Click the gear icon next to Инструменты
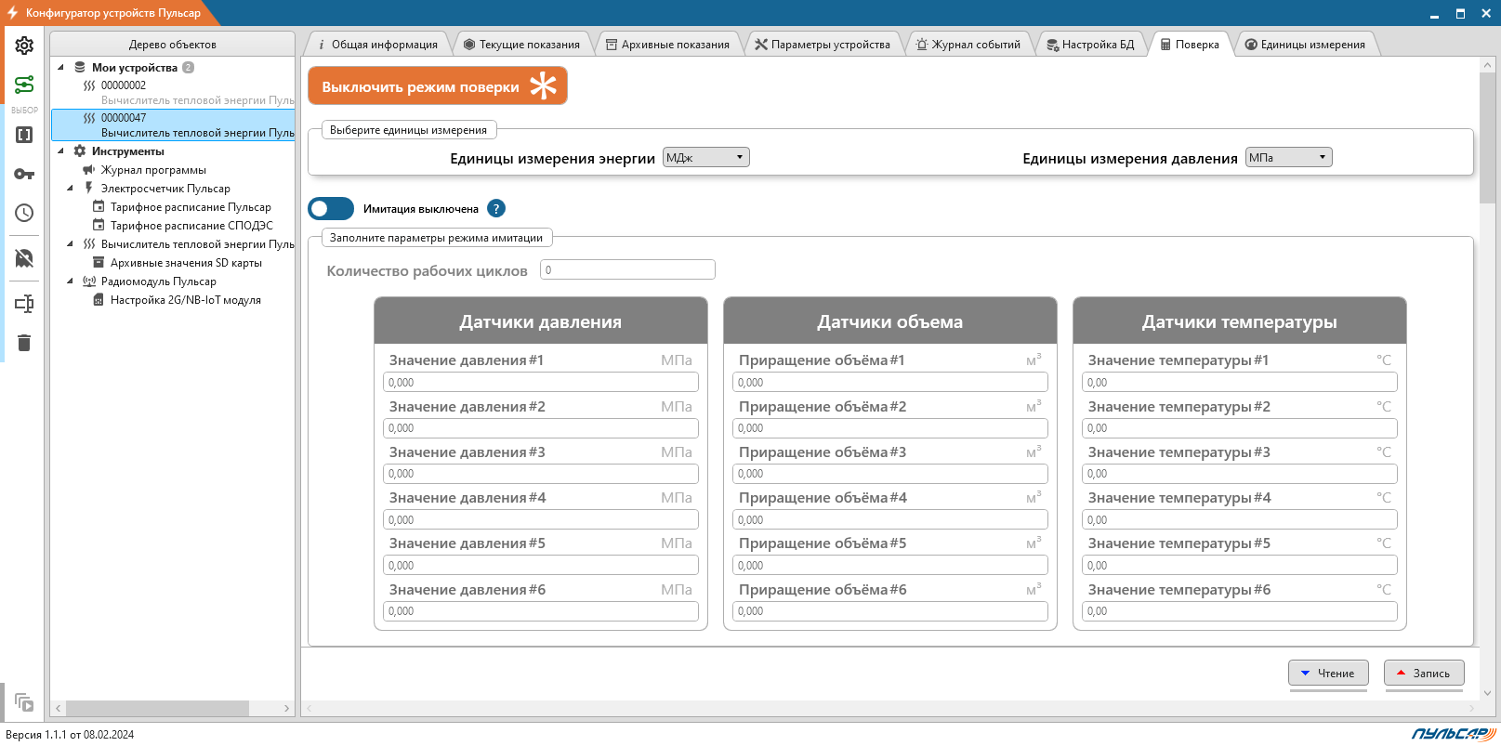The height and width of the screenshot is (746, 1501). [x=80, y=151]
